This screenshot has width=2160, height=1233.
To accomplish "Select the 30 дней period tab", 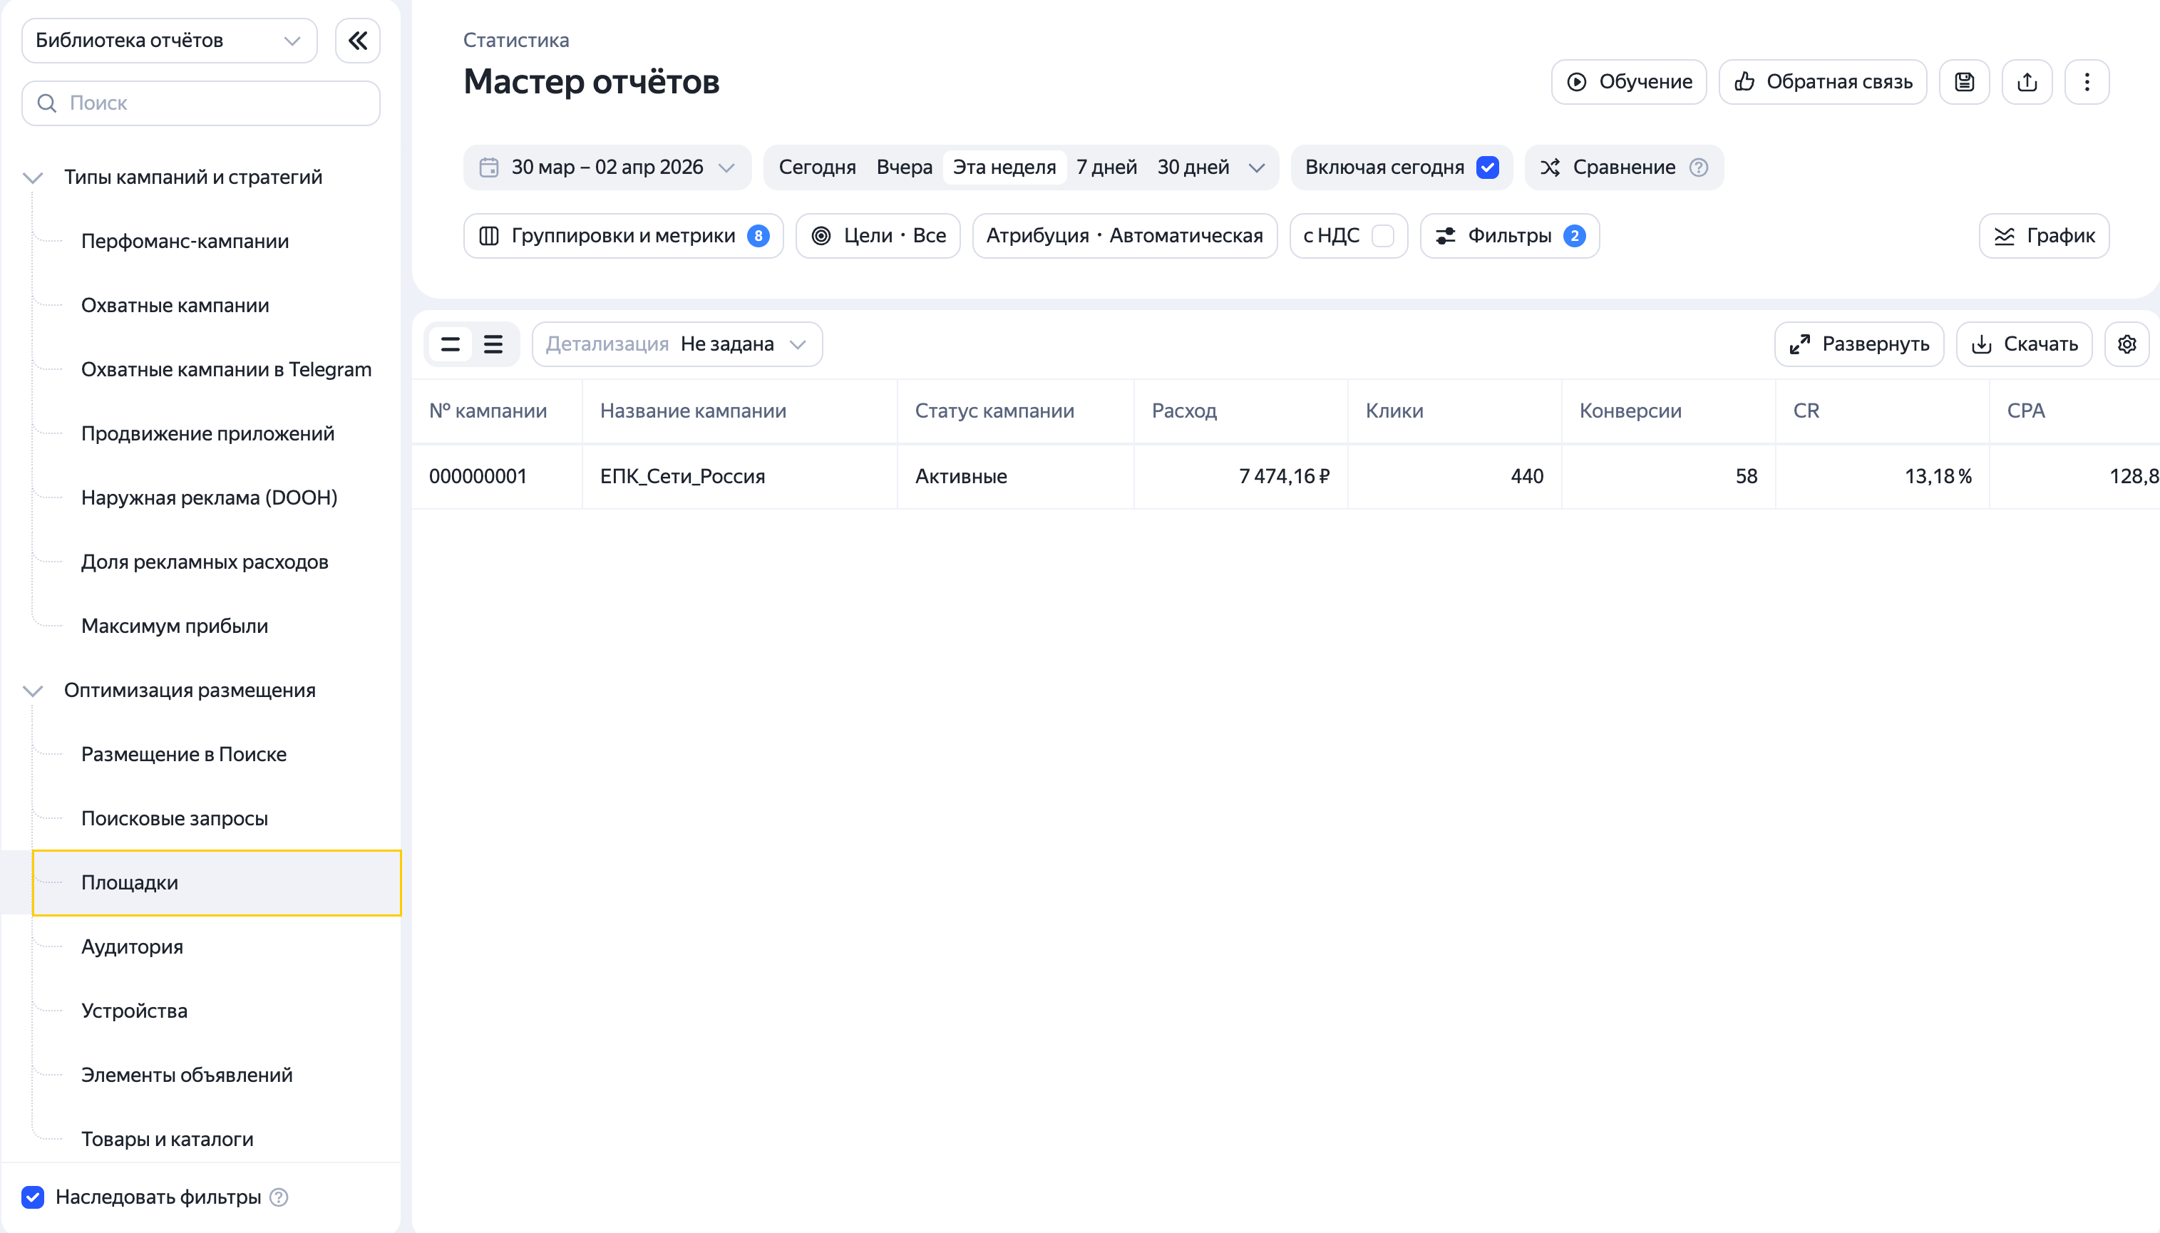I will 1193,167.
